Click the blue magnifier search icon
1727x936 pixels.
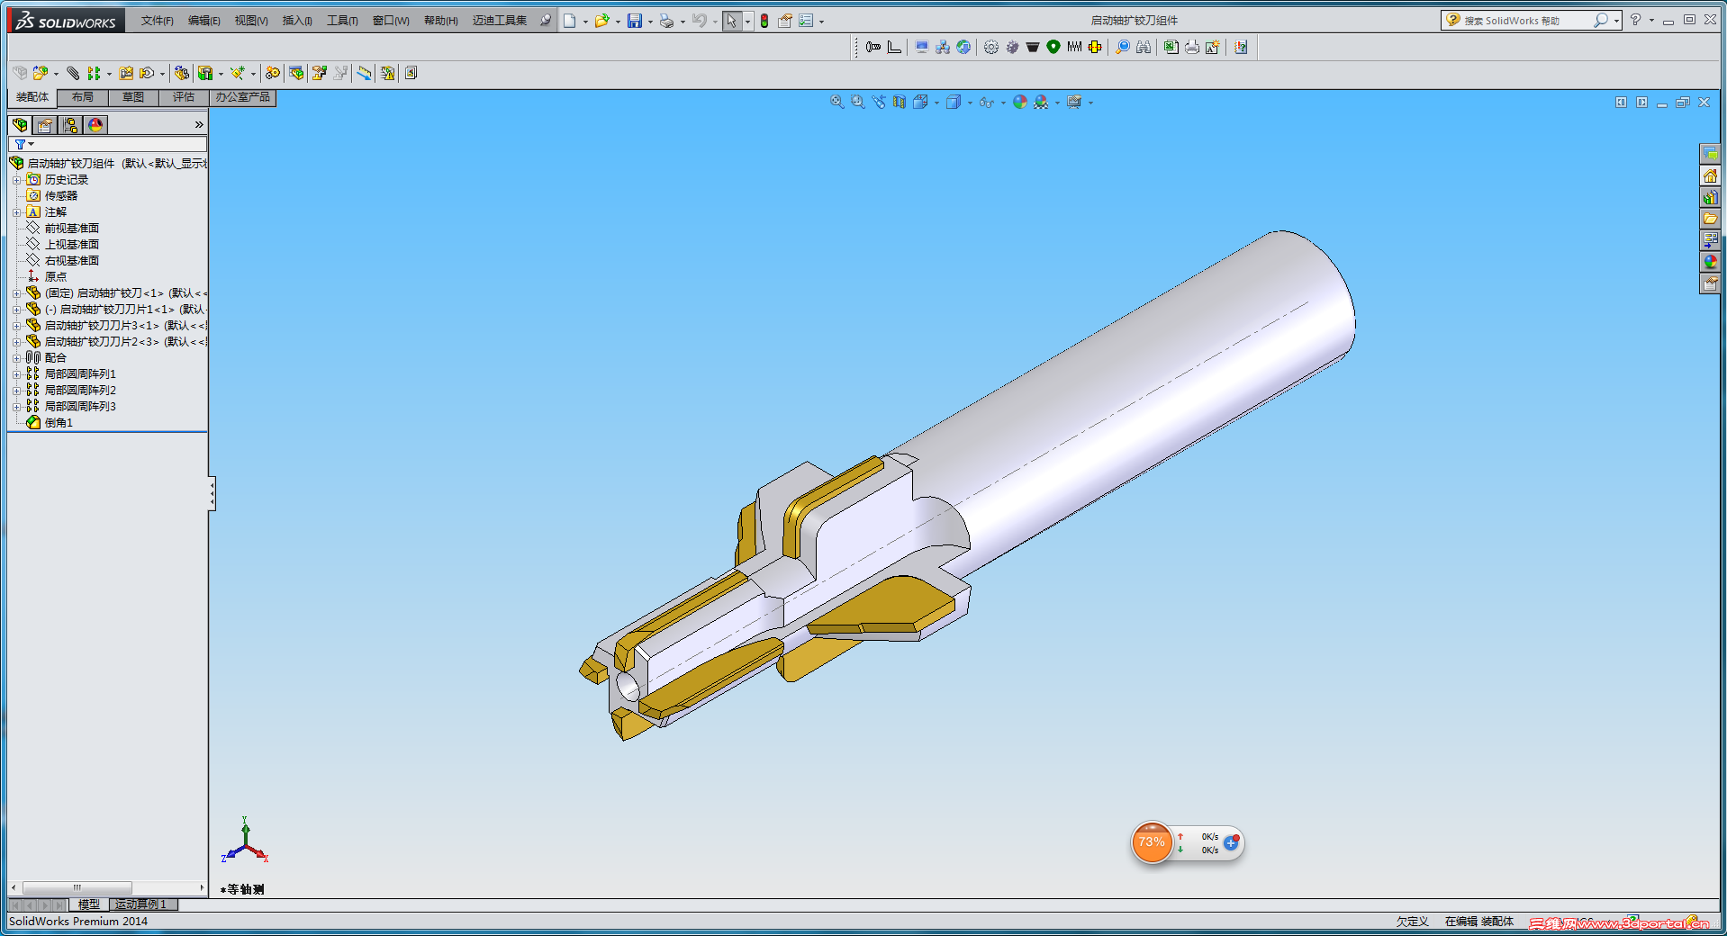pos(1123,47)
